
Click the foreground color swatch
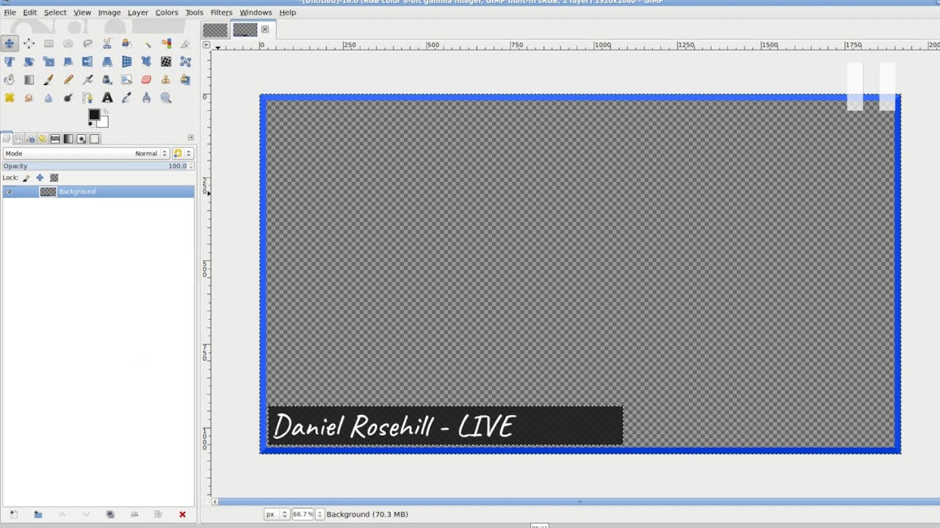click(x=93, y=115)
